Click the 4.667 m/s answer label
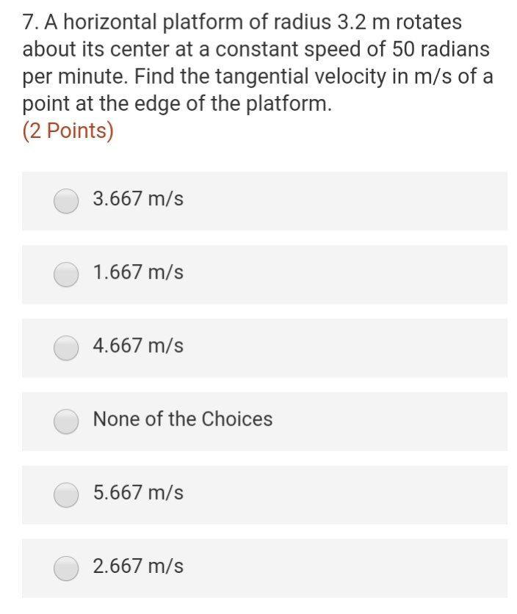 point(137,346)
